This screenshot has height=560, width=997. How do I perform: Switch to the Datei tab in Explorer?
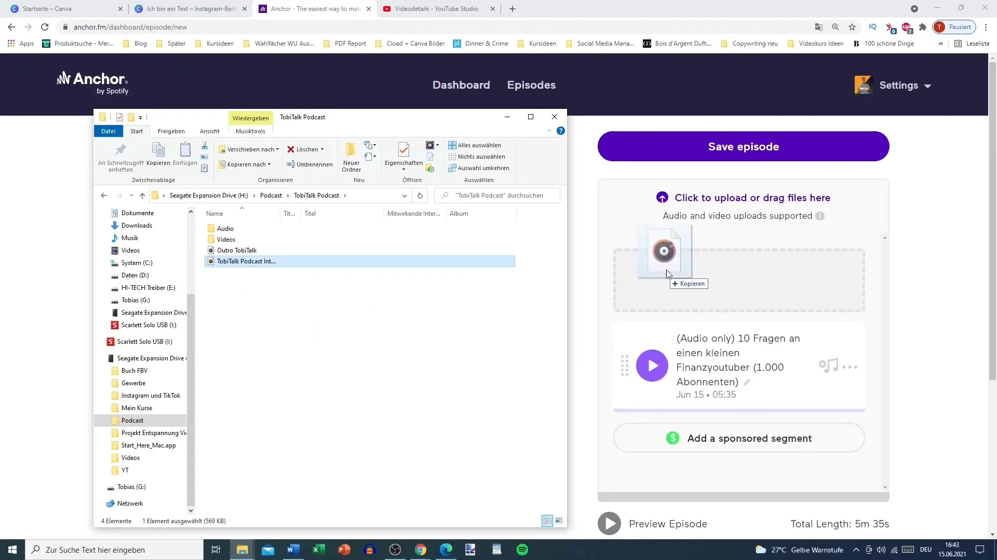click(x=109, y=131)
